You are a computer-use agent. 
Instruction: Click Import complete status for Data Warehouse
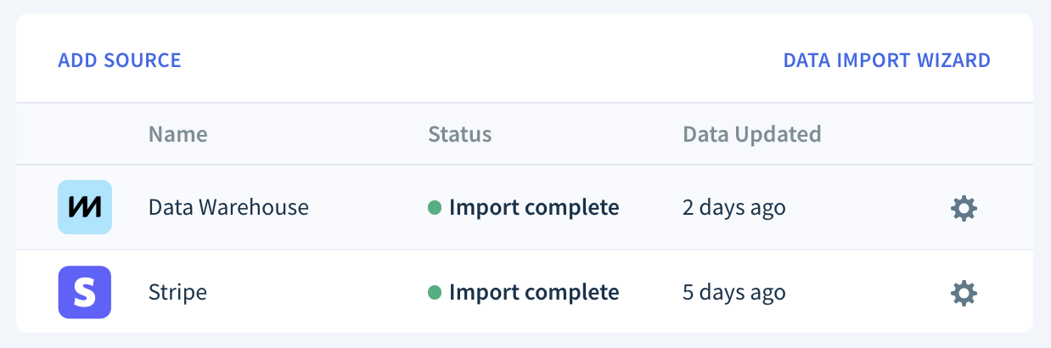[x=534, y=207]
